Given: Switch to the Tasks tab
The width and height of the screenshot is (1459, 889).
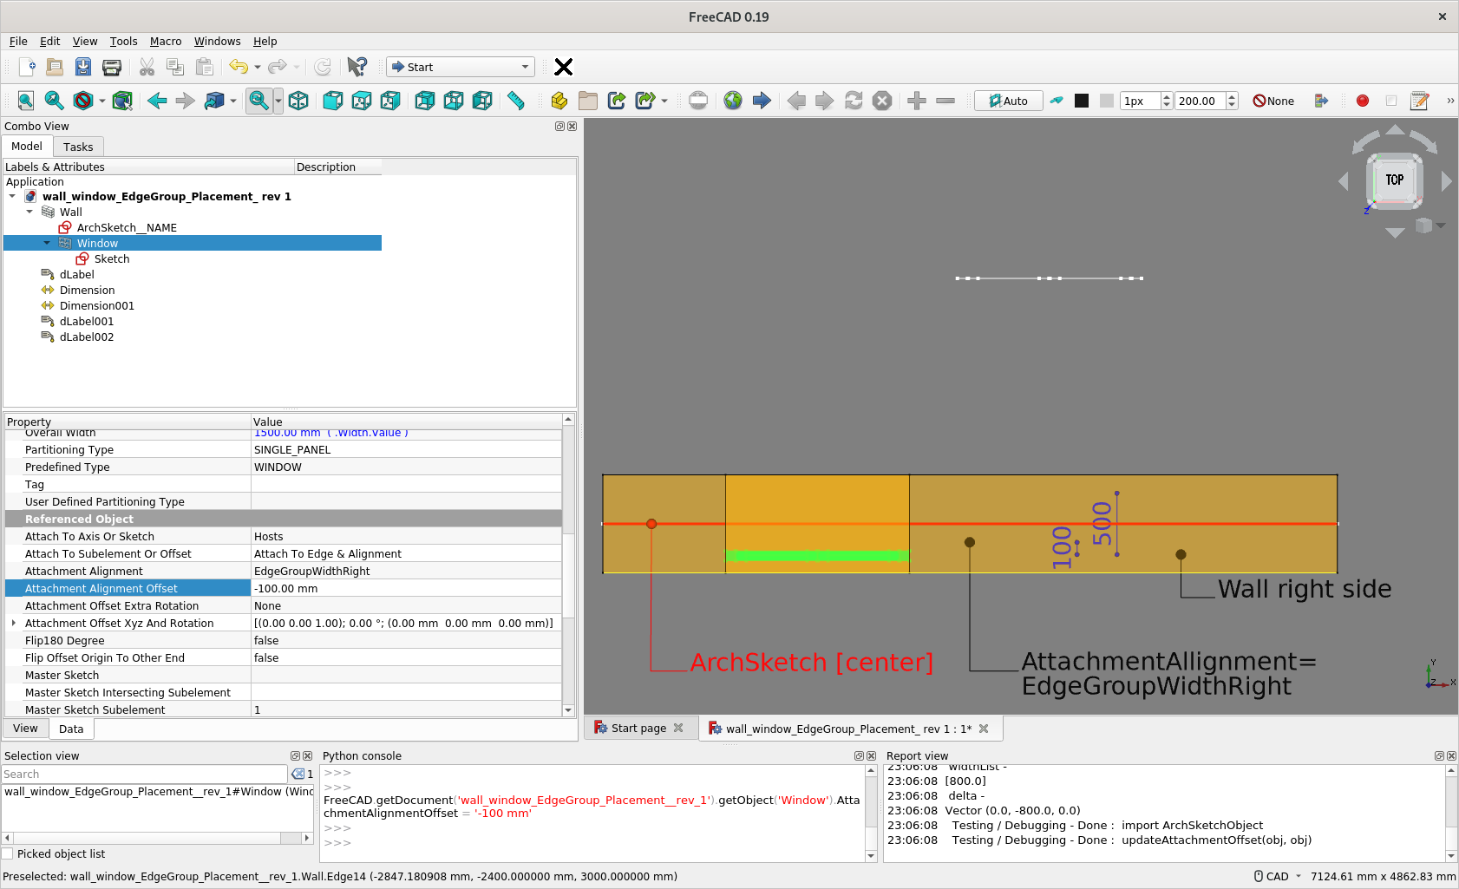Looking at the screenshot, I should point(78,147).
